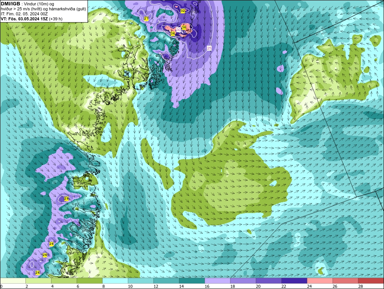The width and height of the screenshot is (384, 289).
Task: Select the 4–6 m/s green legend swatch
Action: point(64,281)
